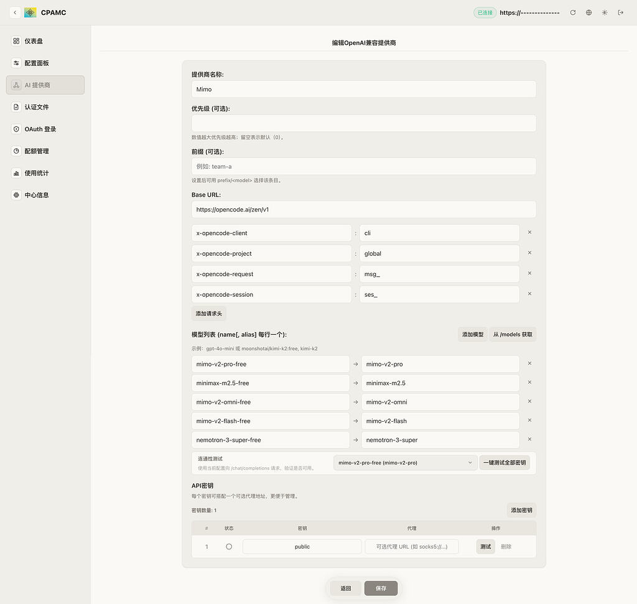Delete the minimax-m2.5-free model row
637x604 pixels.
coord(530,382)
